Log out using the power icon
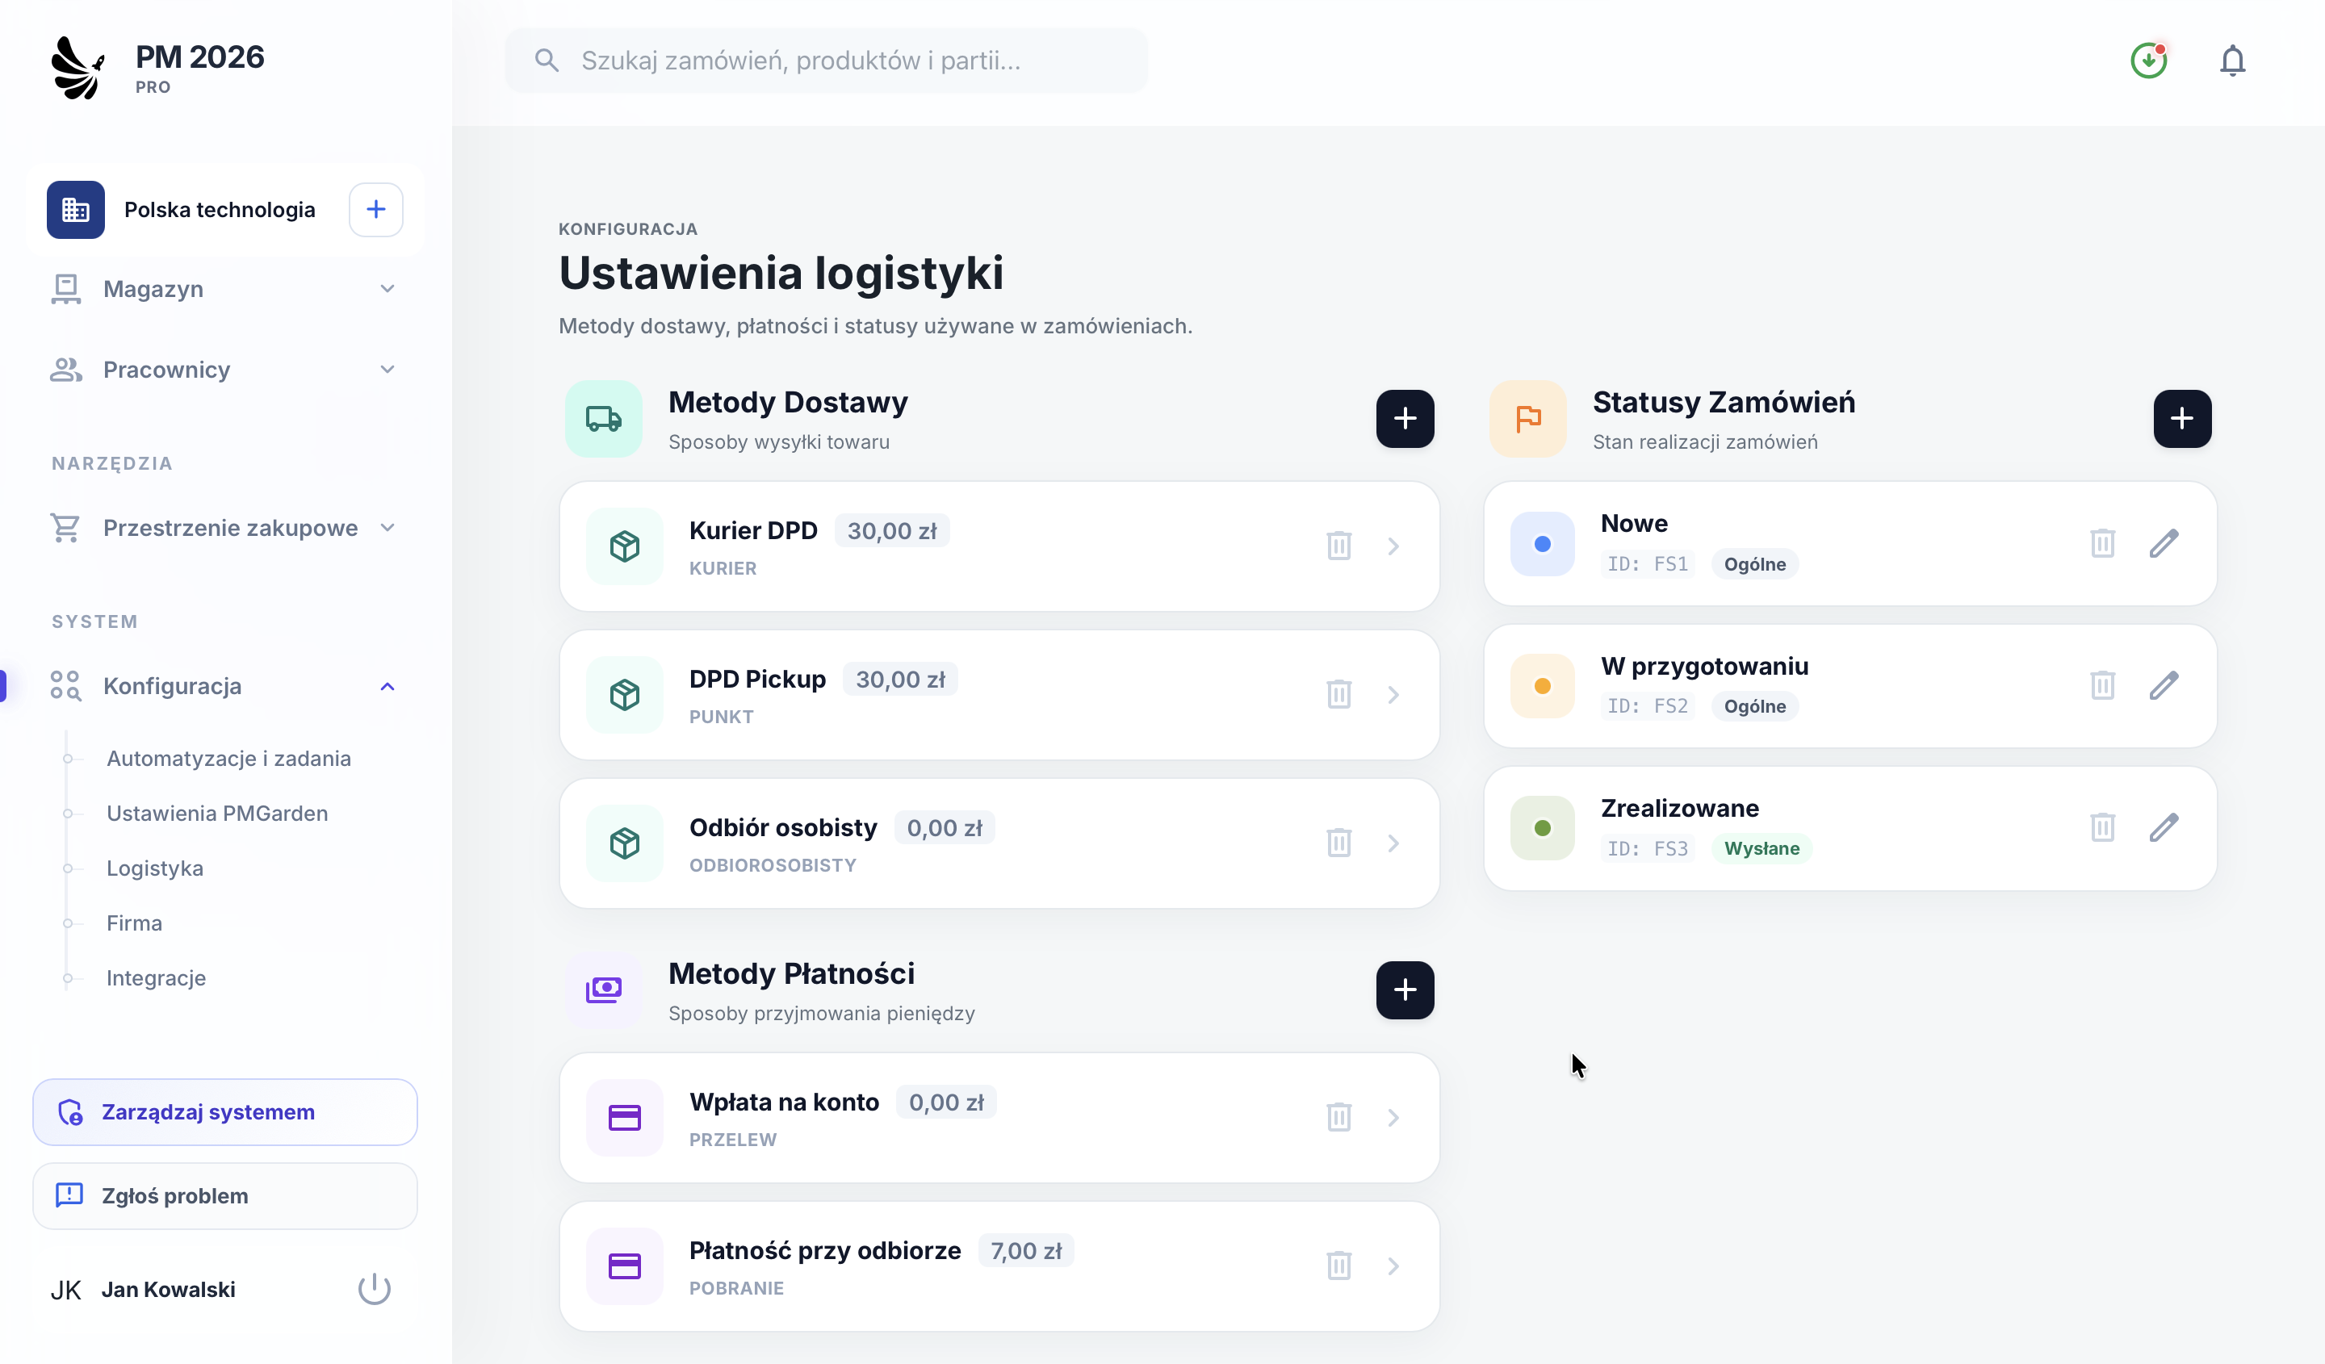Screen dimensions: 2325x1364 (x=374, y=1288)
